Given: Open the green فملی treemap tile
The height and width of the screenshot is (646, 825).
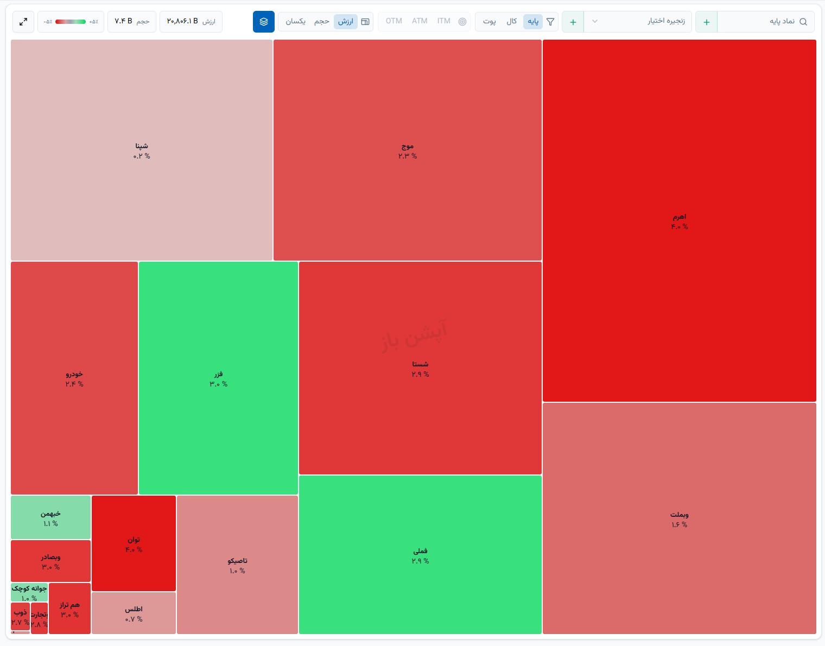Looking at the screenshot, I should click(x=420, y=555).
